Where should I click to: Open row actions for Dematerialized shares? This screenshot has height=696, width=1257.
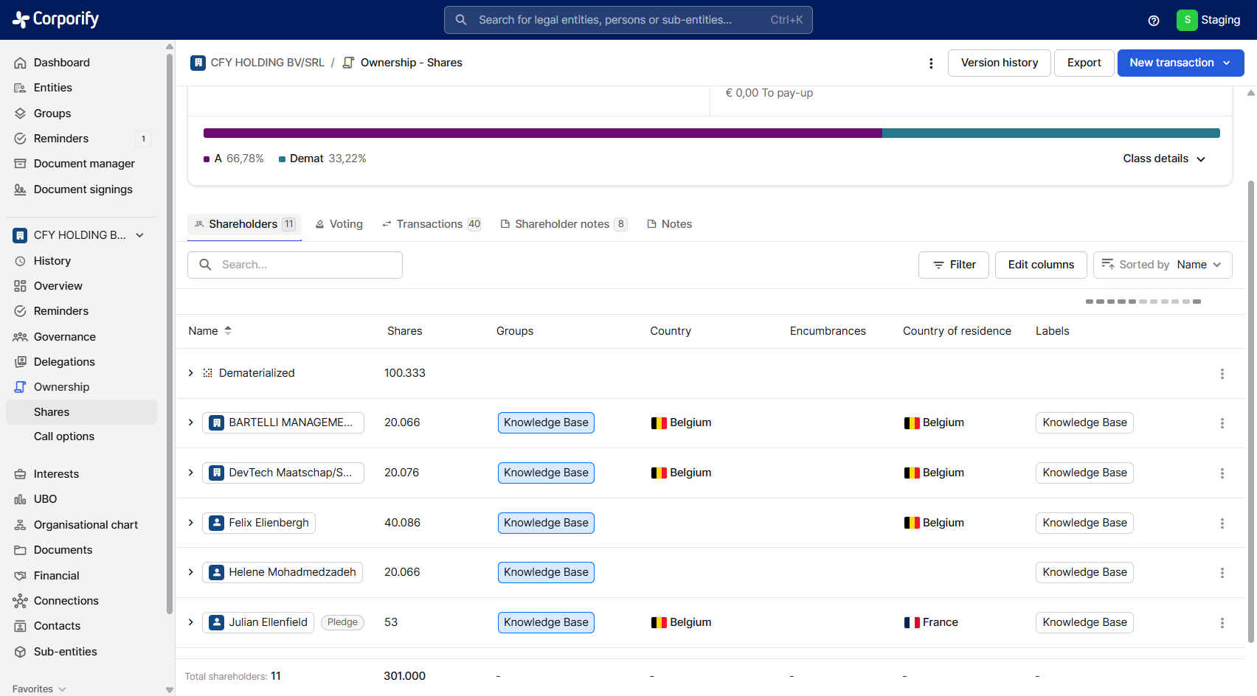1222,374
